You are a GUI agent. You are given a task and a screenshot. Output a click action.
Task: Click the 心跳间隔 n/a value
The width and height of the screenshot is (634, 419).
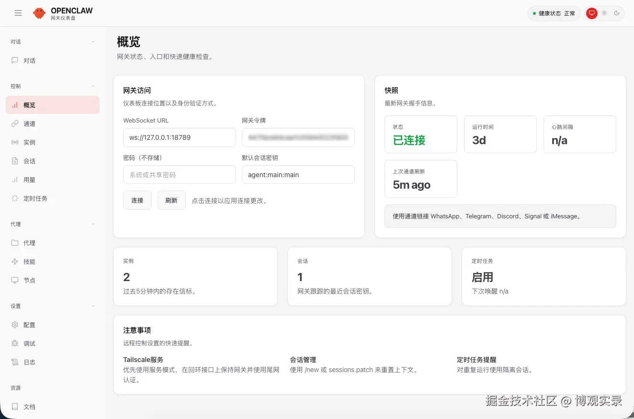tap(560, 140)
